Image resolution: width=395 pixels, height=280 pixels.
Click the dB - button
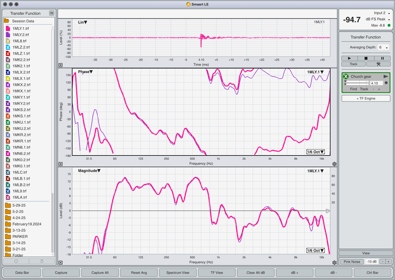coord(334,273)
